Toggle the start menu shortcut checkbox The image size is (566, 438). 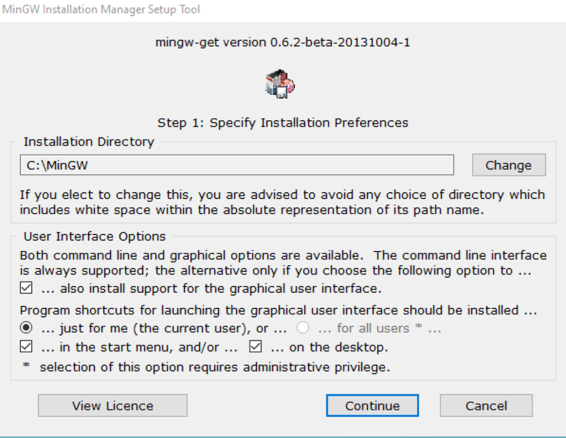pos(26,347)
